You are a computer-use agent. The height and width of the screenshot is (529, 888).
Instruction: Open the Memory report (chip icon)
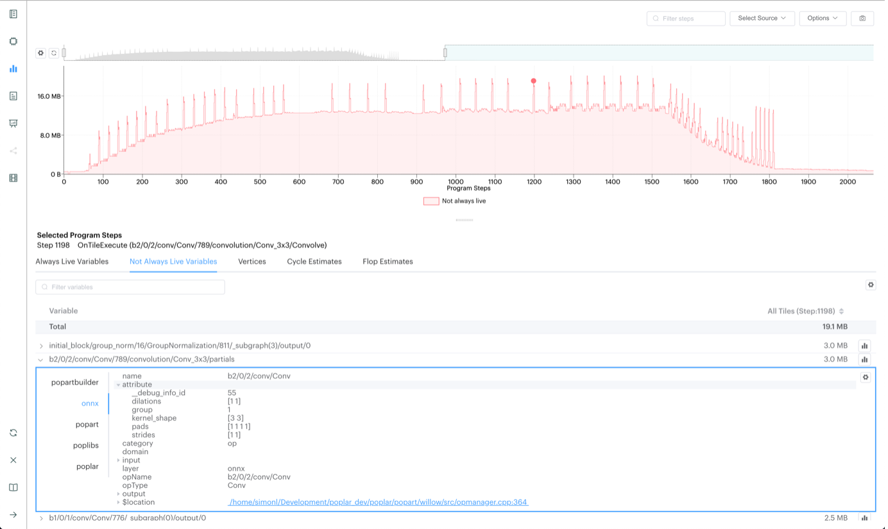coord(13,40)
